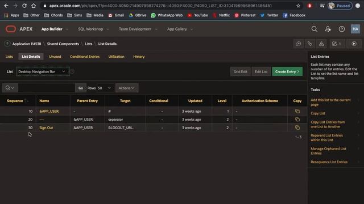Copy the &APP_USER. entry with copy icon
Viewport: 364px width, 204px height.
click(x=297, y=111)
